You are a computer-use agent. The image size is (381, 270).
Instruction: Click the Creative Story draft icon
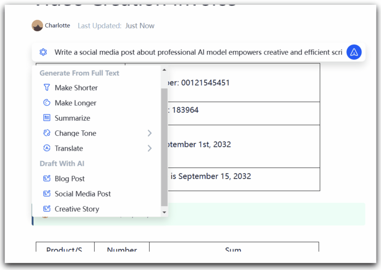point(47,209)
